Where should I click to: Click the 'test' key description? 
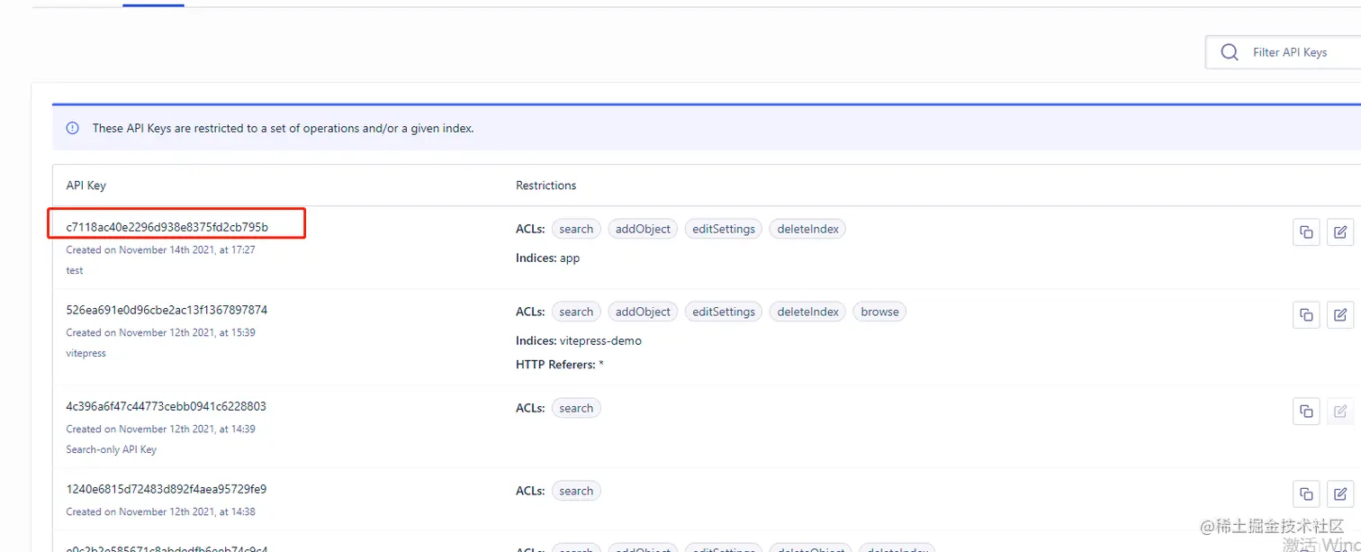pos(74,271)
